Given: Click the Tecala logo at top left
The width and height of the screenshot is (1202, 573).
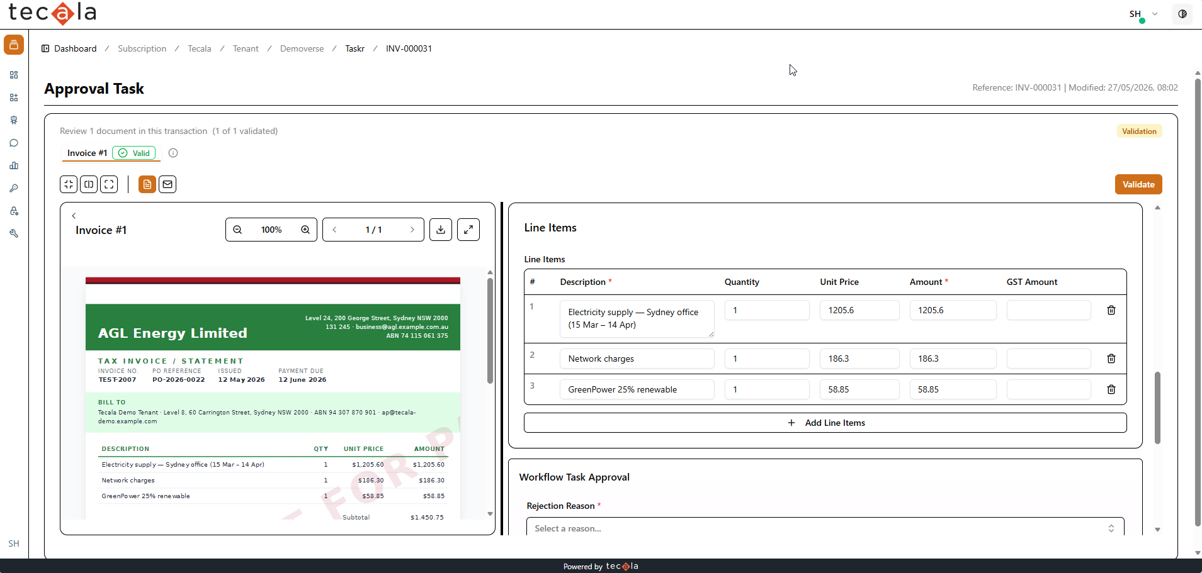Looking at the screenshot, I should coord(52,13).
